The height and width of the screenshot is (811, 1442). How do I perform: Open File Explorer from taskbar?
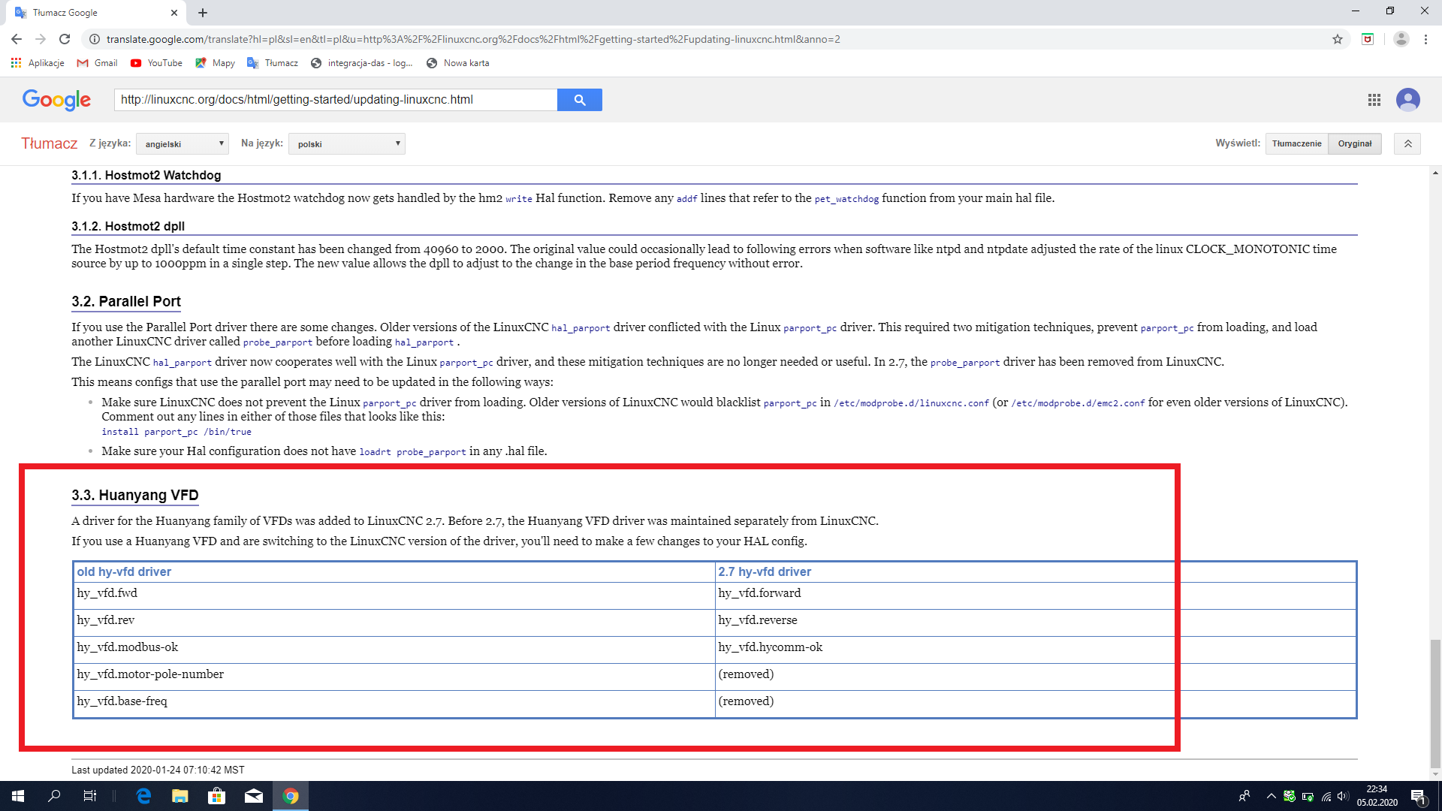pyautogui.click(x=180, y=796)
